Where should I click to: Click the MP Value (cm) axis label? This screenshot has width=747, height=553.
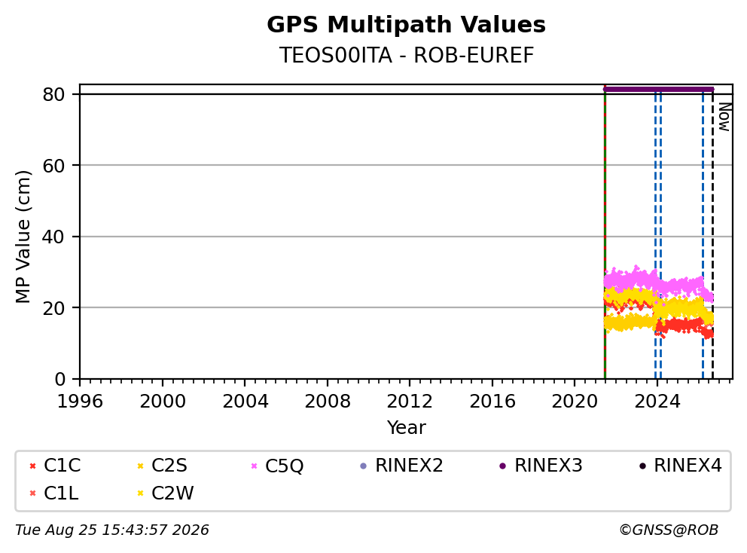23,237
